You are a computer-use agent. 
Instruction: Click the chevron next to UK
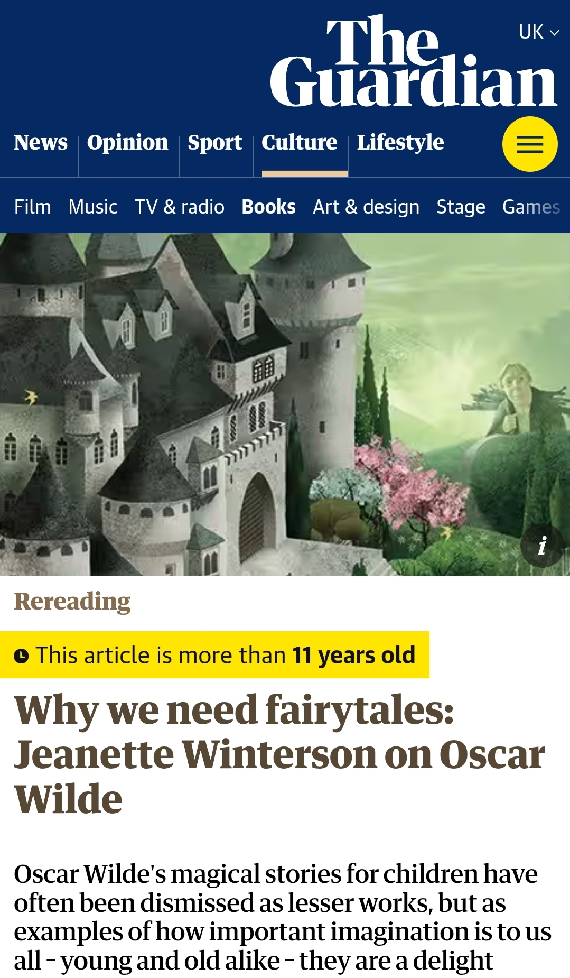click(554, 33)
